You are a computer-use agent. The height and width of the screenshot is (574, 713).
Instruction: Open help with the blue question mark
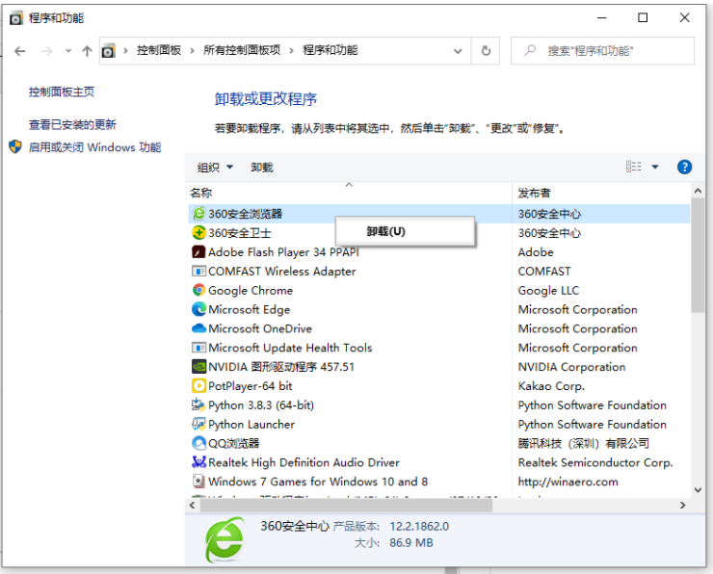[684, 167]
